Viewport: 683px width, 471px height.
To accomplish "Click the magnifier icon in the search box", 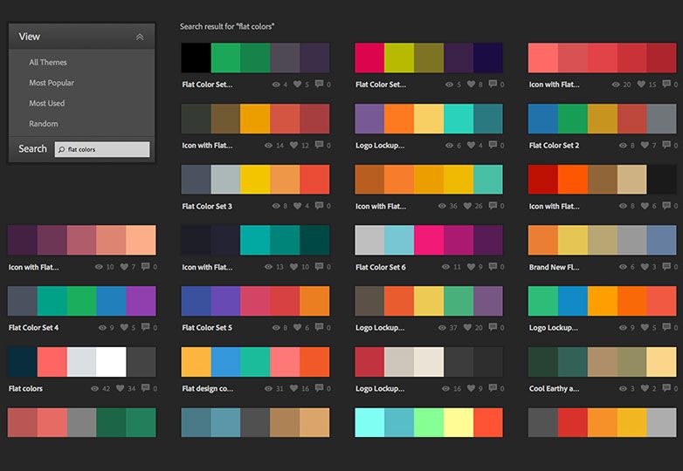I will (61, 150).
